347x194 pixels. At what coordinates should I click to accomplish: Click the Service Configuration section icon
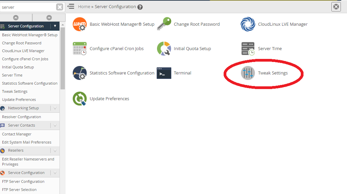(x=3, y=173)
